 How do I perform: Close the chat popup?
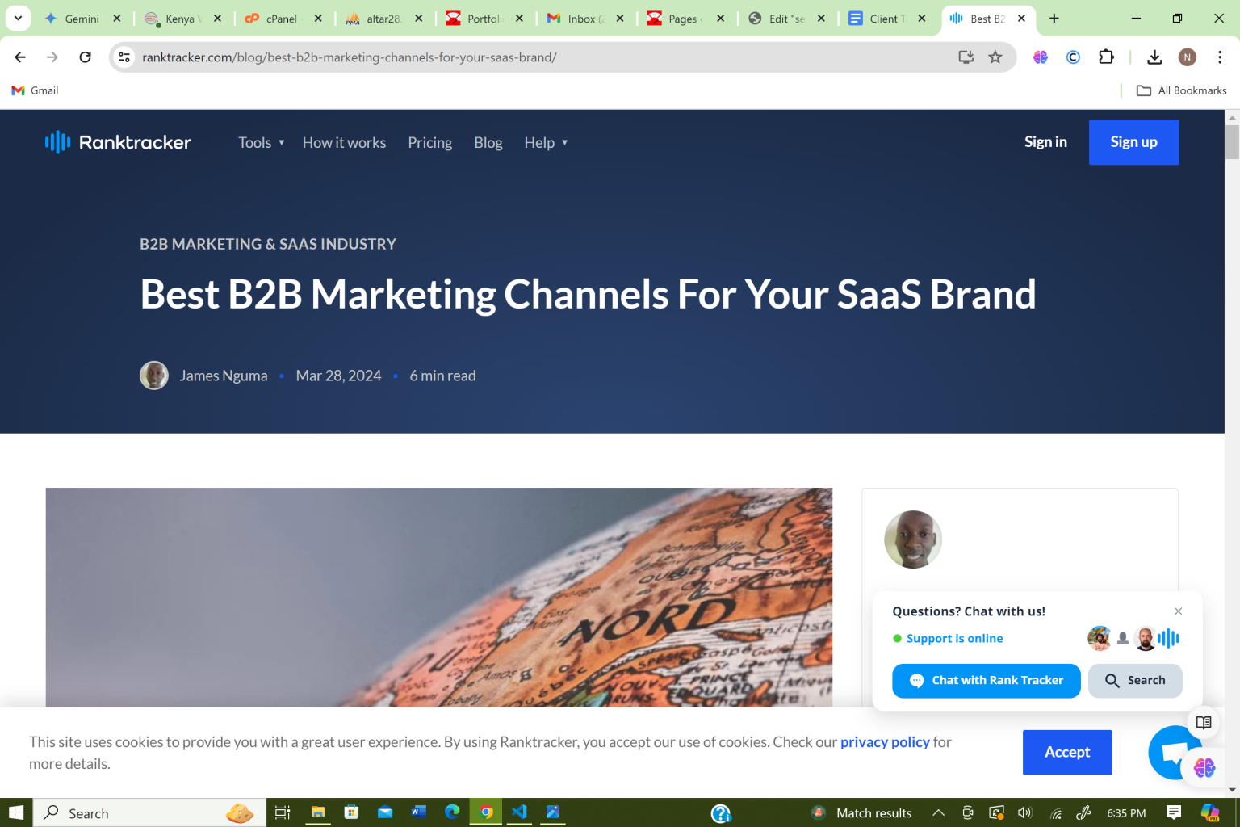click(1178, 611)
